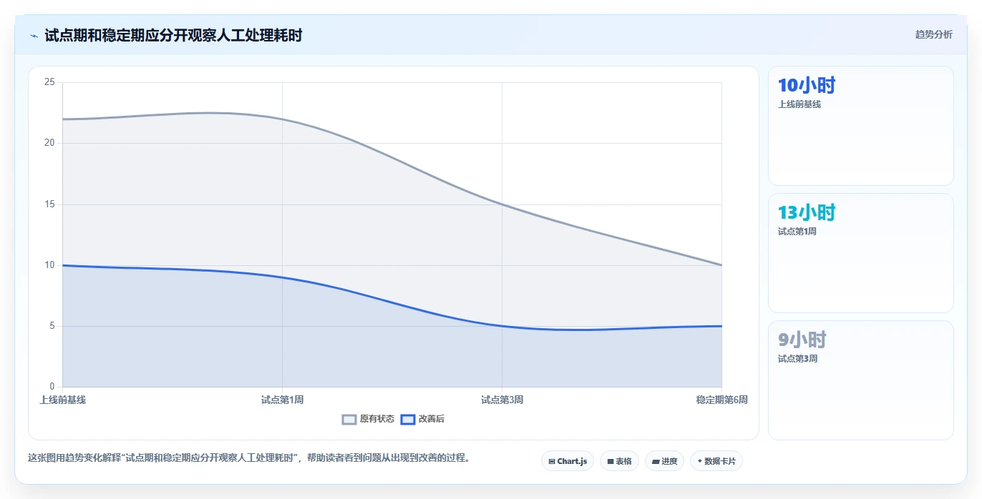982x499 pixels.
Task: Click the 上线前基线 x-axis label
Action: pyautogui.click(x=63, y=400)
